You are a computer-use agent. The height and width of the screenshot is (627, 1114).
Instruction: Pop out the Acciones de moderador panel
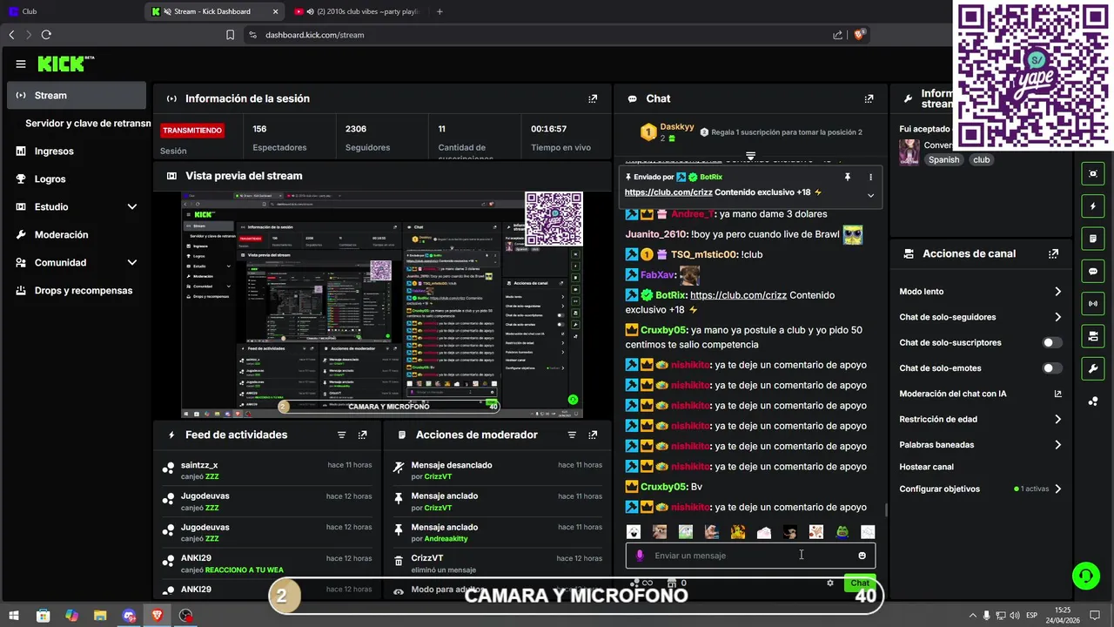click(593, 435)
